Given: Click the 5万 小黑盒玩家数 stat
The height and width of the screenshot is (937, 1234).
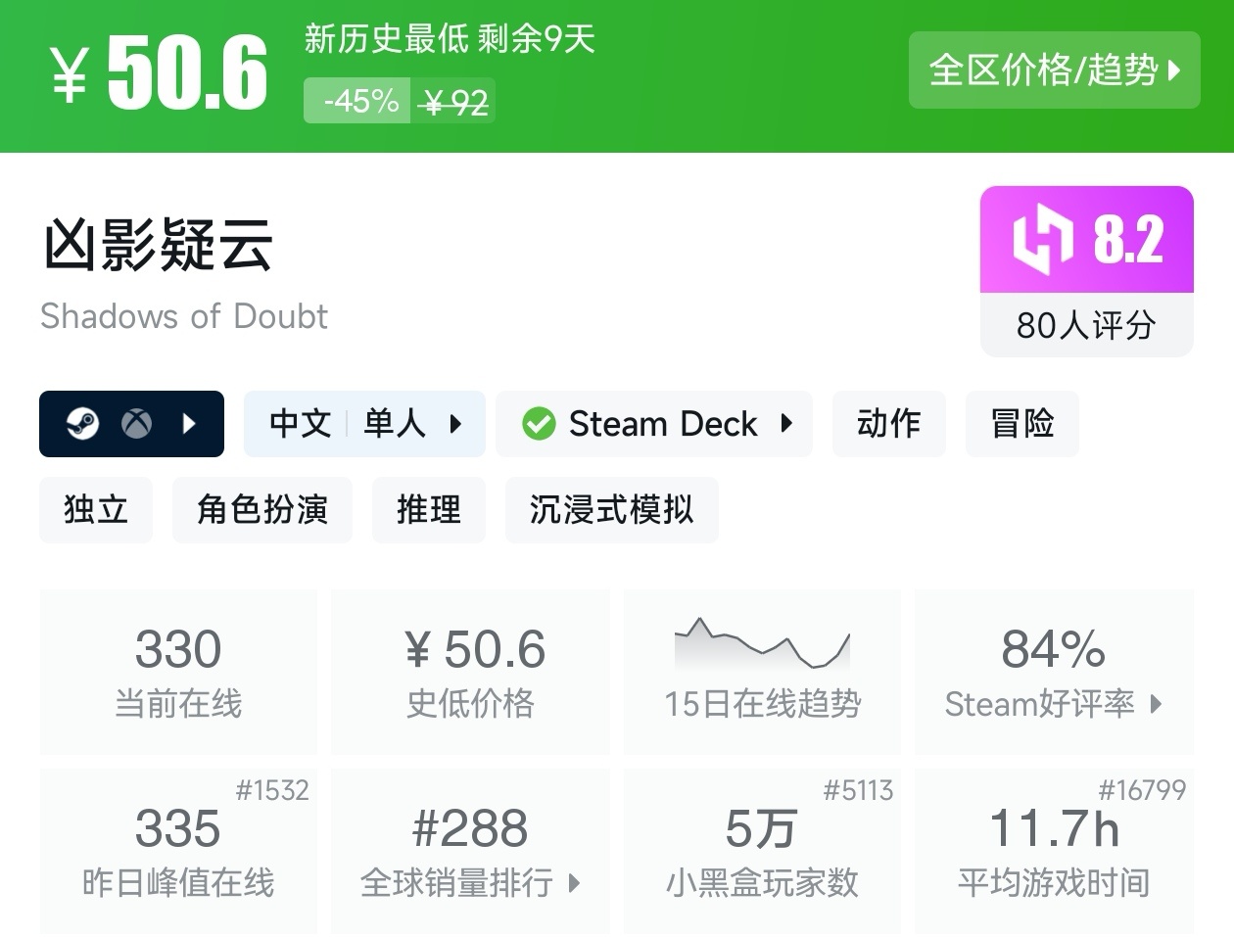Looking at the screenshot, I should 762,851.
